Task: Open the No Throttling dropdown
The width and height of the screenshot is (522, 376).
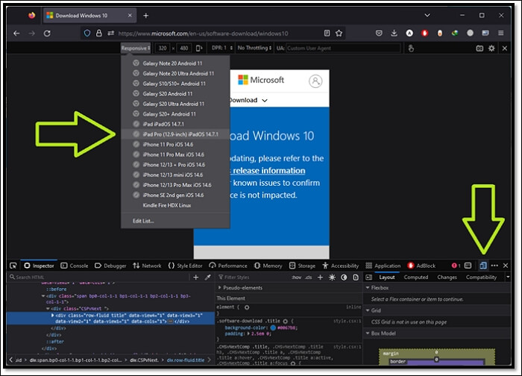Action: (x=256, y=48)
